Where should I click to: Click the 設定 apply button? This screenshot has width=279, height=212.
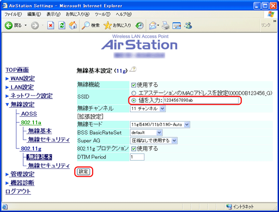[84, 172]
